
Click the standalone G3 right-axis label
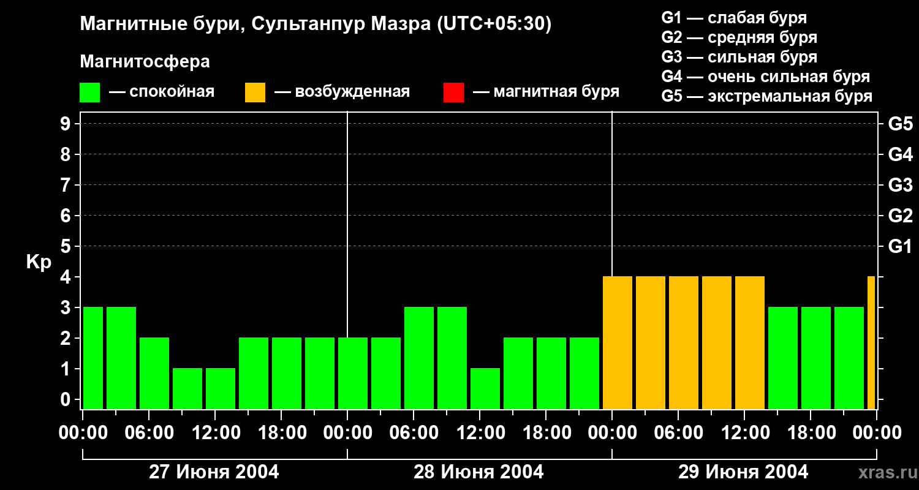pyautogui.click(x=901, y=185)
